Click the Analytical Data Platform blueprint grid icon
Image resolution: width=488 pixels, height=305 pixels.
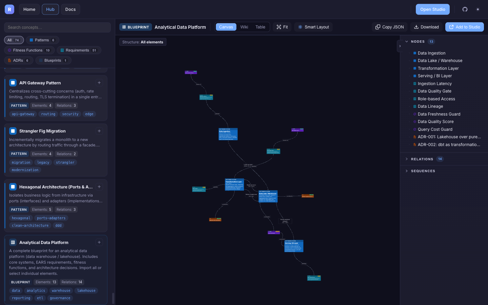[x=13, y=242]
